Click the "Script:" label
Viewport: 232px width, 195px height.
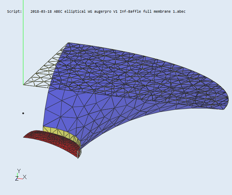(x=15, y=12)
